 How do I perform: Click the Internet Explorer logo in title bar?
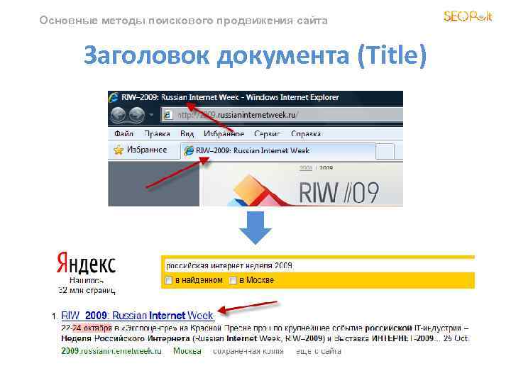coord(114,97)
